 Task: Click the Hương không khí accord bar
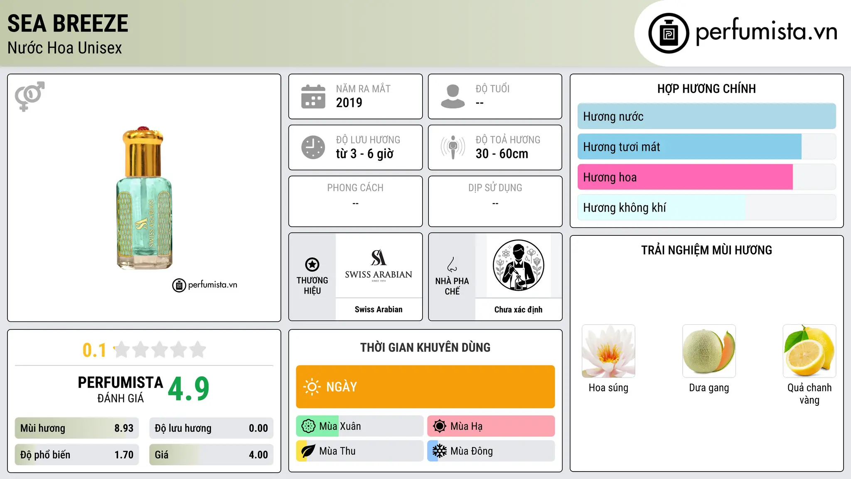coord(707,207)
